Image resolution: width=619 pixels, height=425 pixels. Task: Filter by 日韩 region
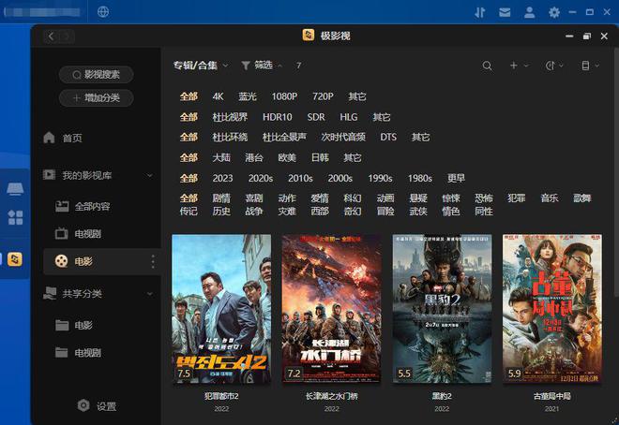[320, 157]
